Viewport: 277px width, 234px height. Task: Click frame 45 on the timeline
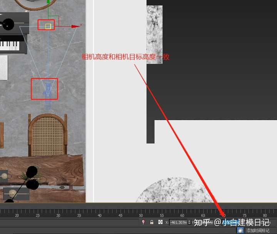pyautogui.click(x=120, y=215)
